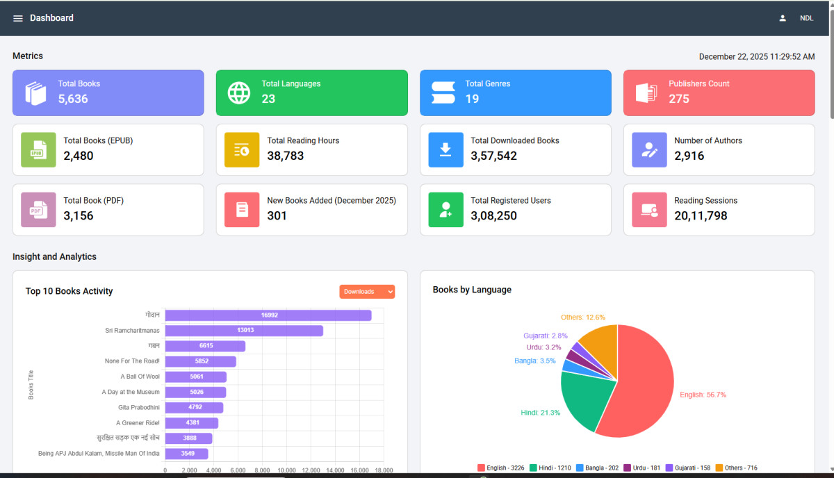Image resolution: width=834 pixels, height=478 pixels.
Task: Click the NDL username label
Action: [806, 18]
